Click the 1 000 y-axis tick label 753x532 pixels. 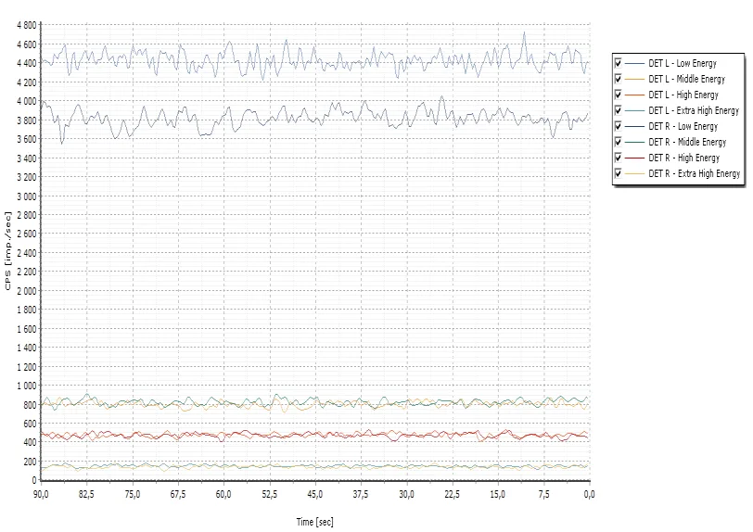[26, 386]
